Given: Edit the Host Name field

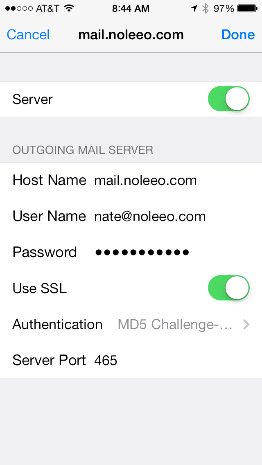Looking at the screenshot, I should [131, 180].
